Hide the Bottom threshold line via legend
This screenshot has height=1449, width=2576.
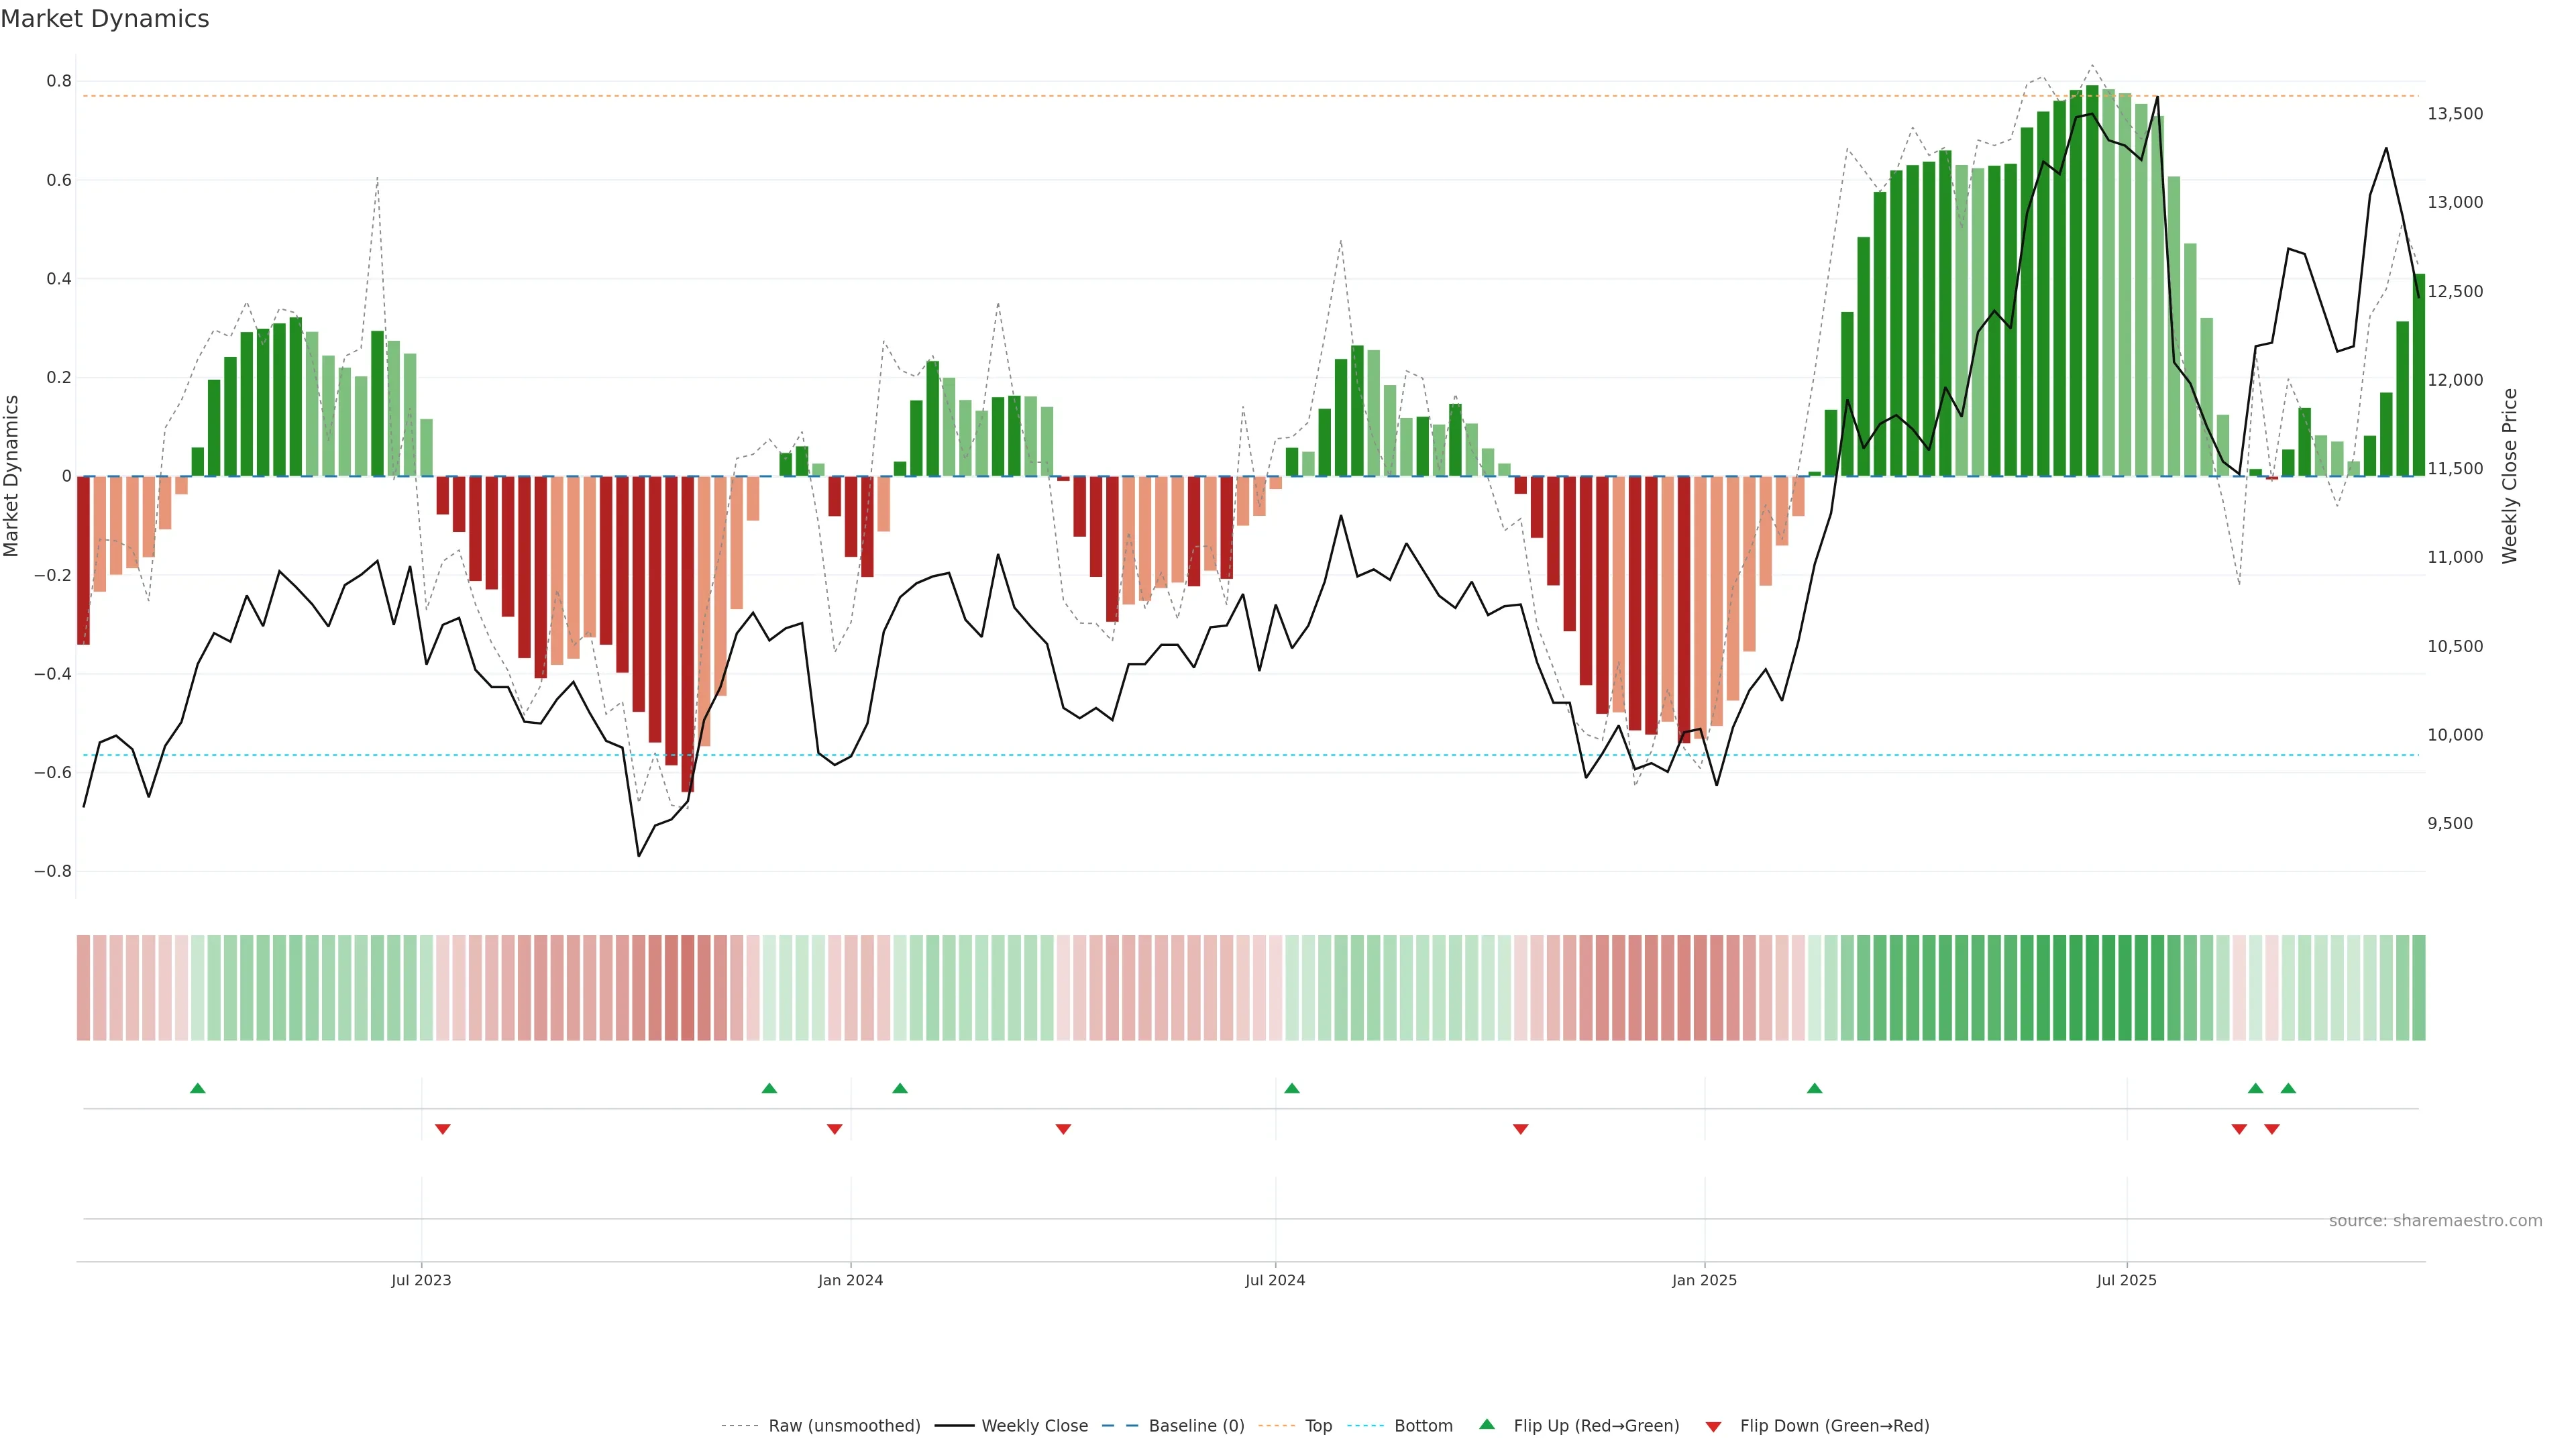coord(1423,1426)
